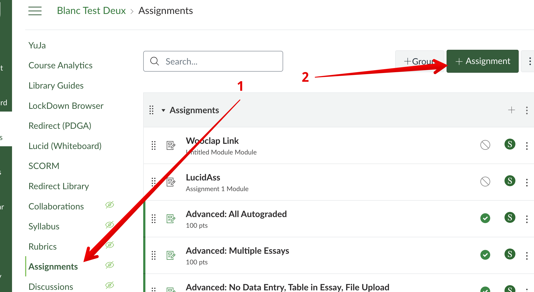This screenshot has height=292, width=534.
Task: Collapse the Assignments group with the triangle
Action: 163,110
